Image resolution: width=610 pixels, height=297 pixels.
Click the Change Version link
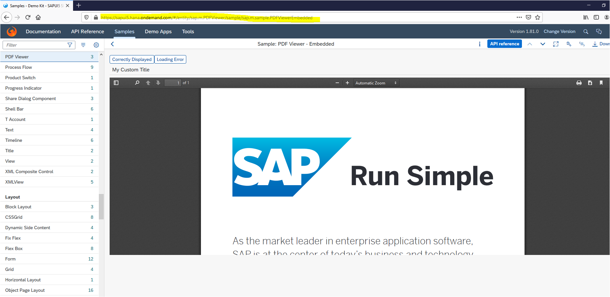(559, 32)
